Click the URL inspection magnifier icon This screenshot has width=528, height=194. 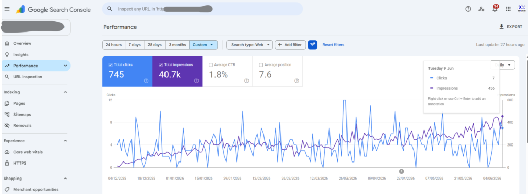[x=7, y=77]
